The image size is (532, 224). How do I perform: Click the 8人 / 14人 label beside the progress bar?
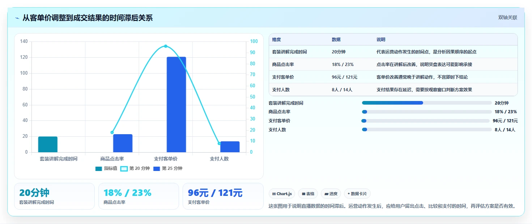click(505, 130)
